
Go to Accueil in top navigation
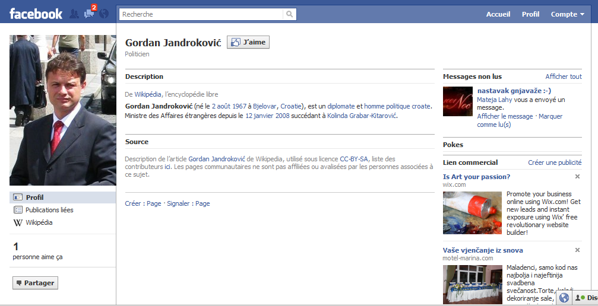[x=498, y=14]
